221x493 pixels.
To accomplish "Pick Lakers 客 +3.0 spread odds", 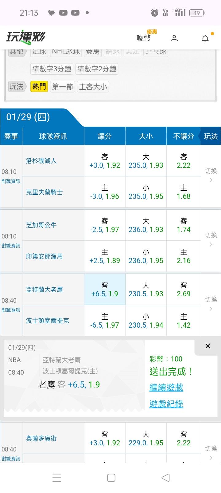I will 105,161.
